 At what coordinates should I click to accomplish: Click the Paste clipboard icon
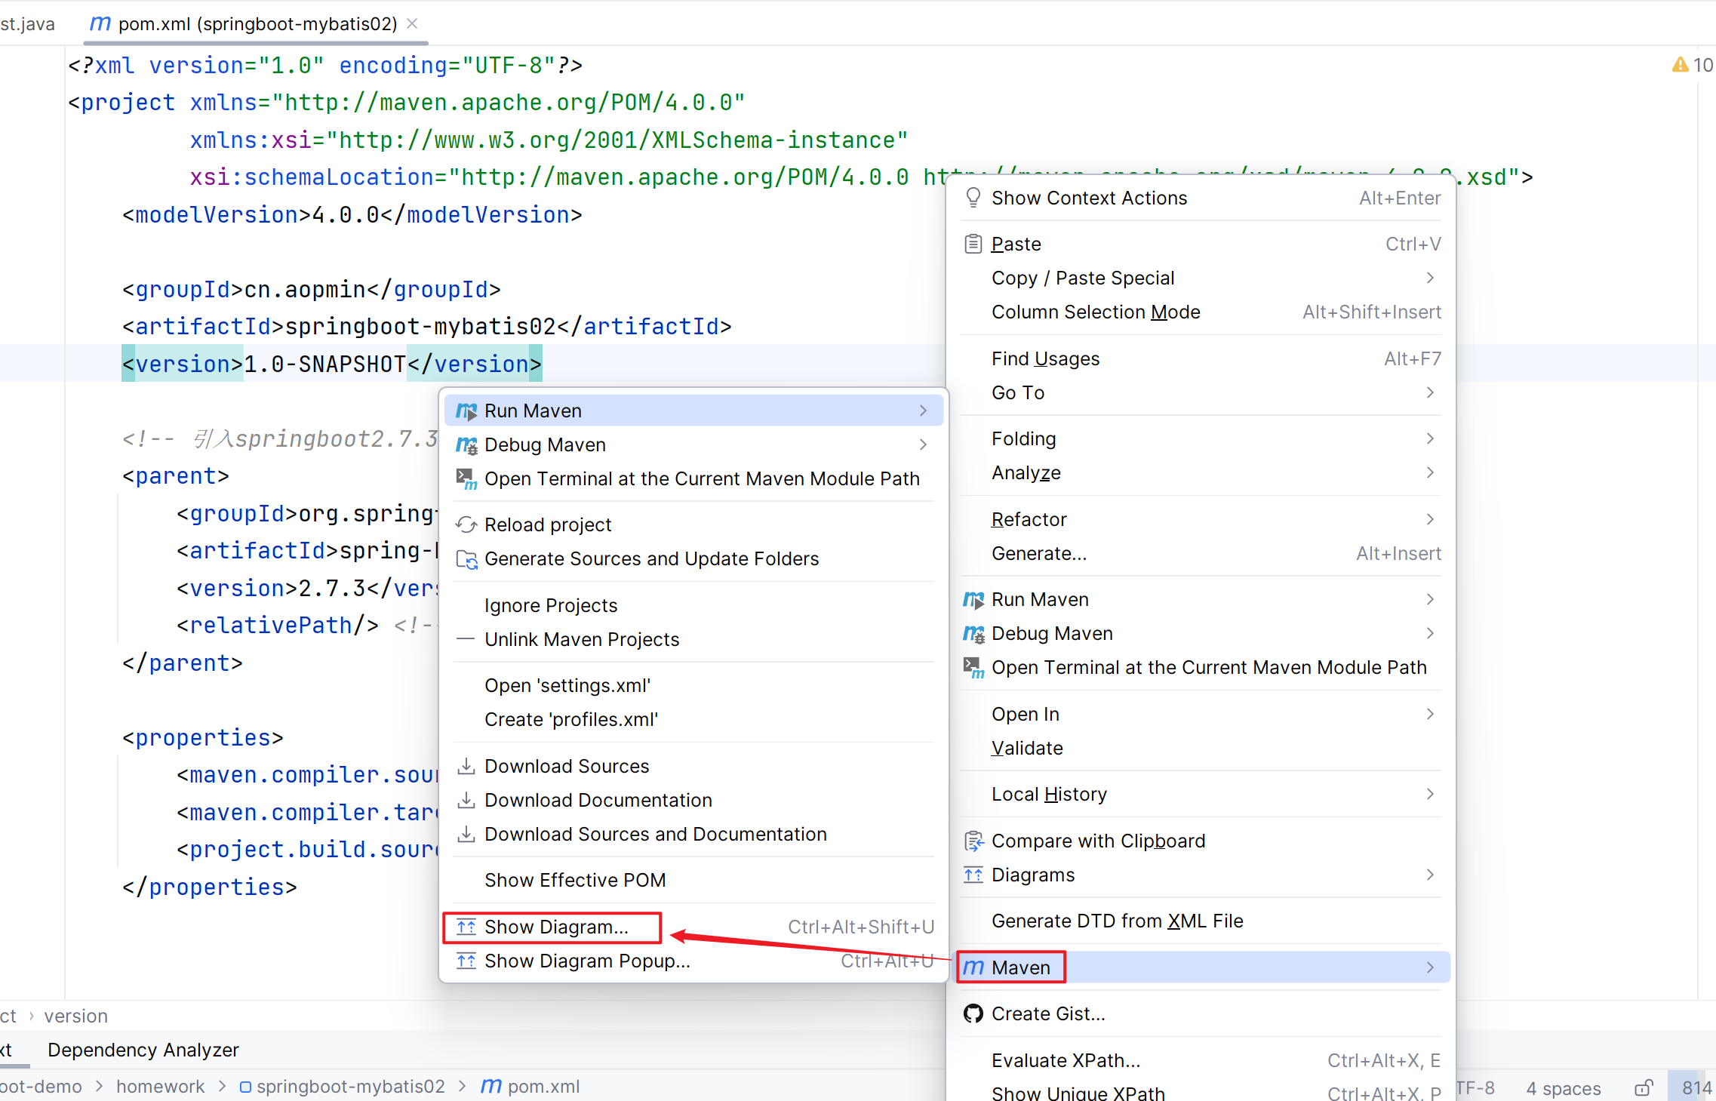[x=973, y=244]
